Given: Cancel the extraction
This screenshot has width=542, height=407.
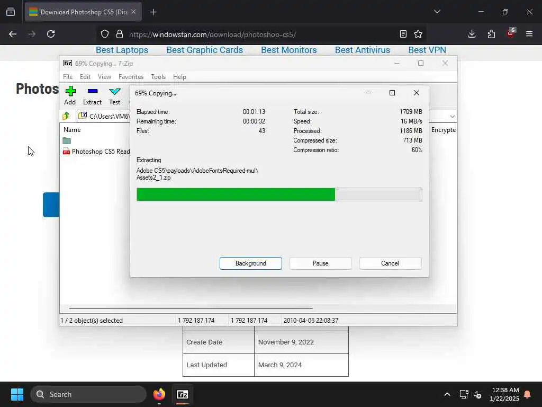Looking at the screenshot, I should tap(390, 263).
